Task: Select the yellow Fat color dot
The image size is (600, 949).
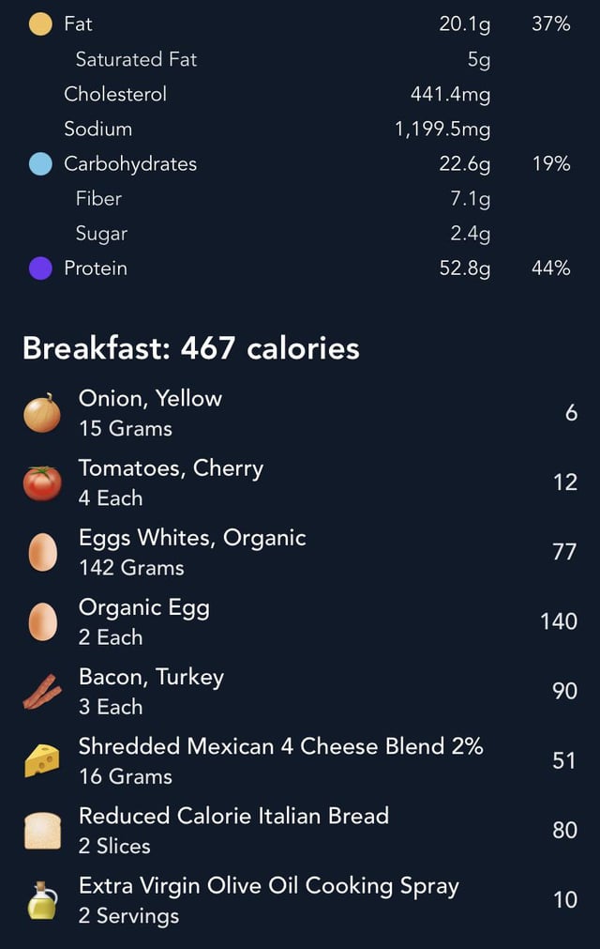Action: 40,24
